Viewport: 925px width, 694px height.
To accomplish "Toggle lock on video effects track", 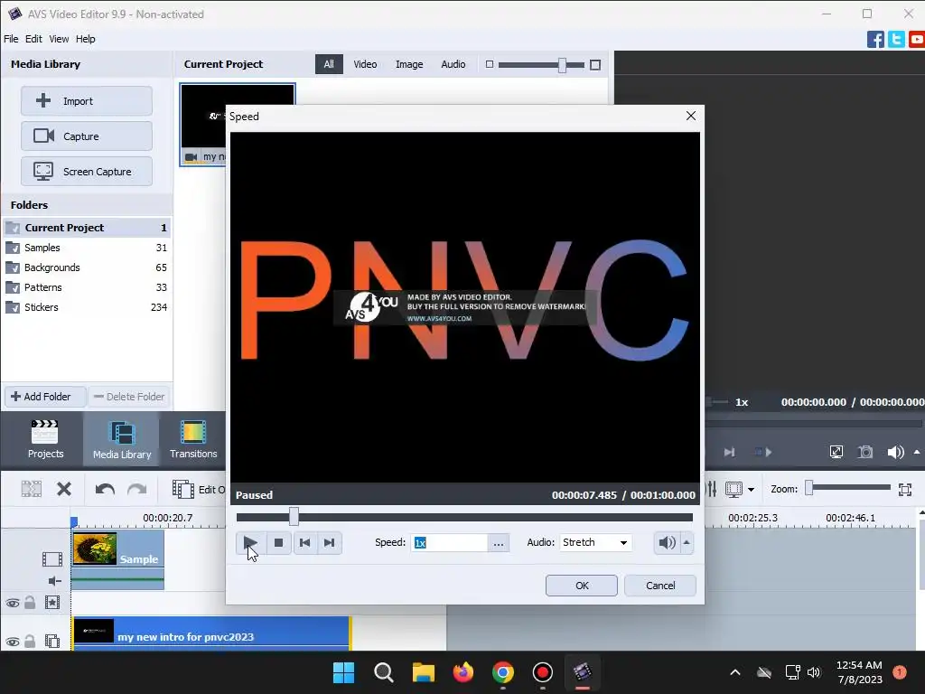I will [x=30, y=603].
